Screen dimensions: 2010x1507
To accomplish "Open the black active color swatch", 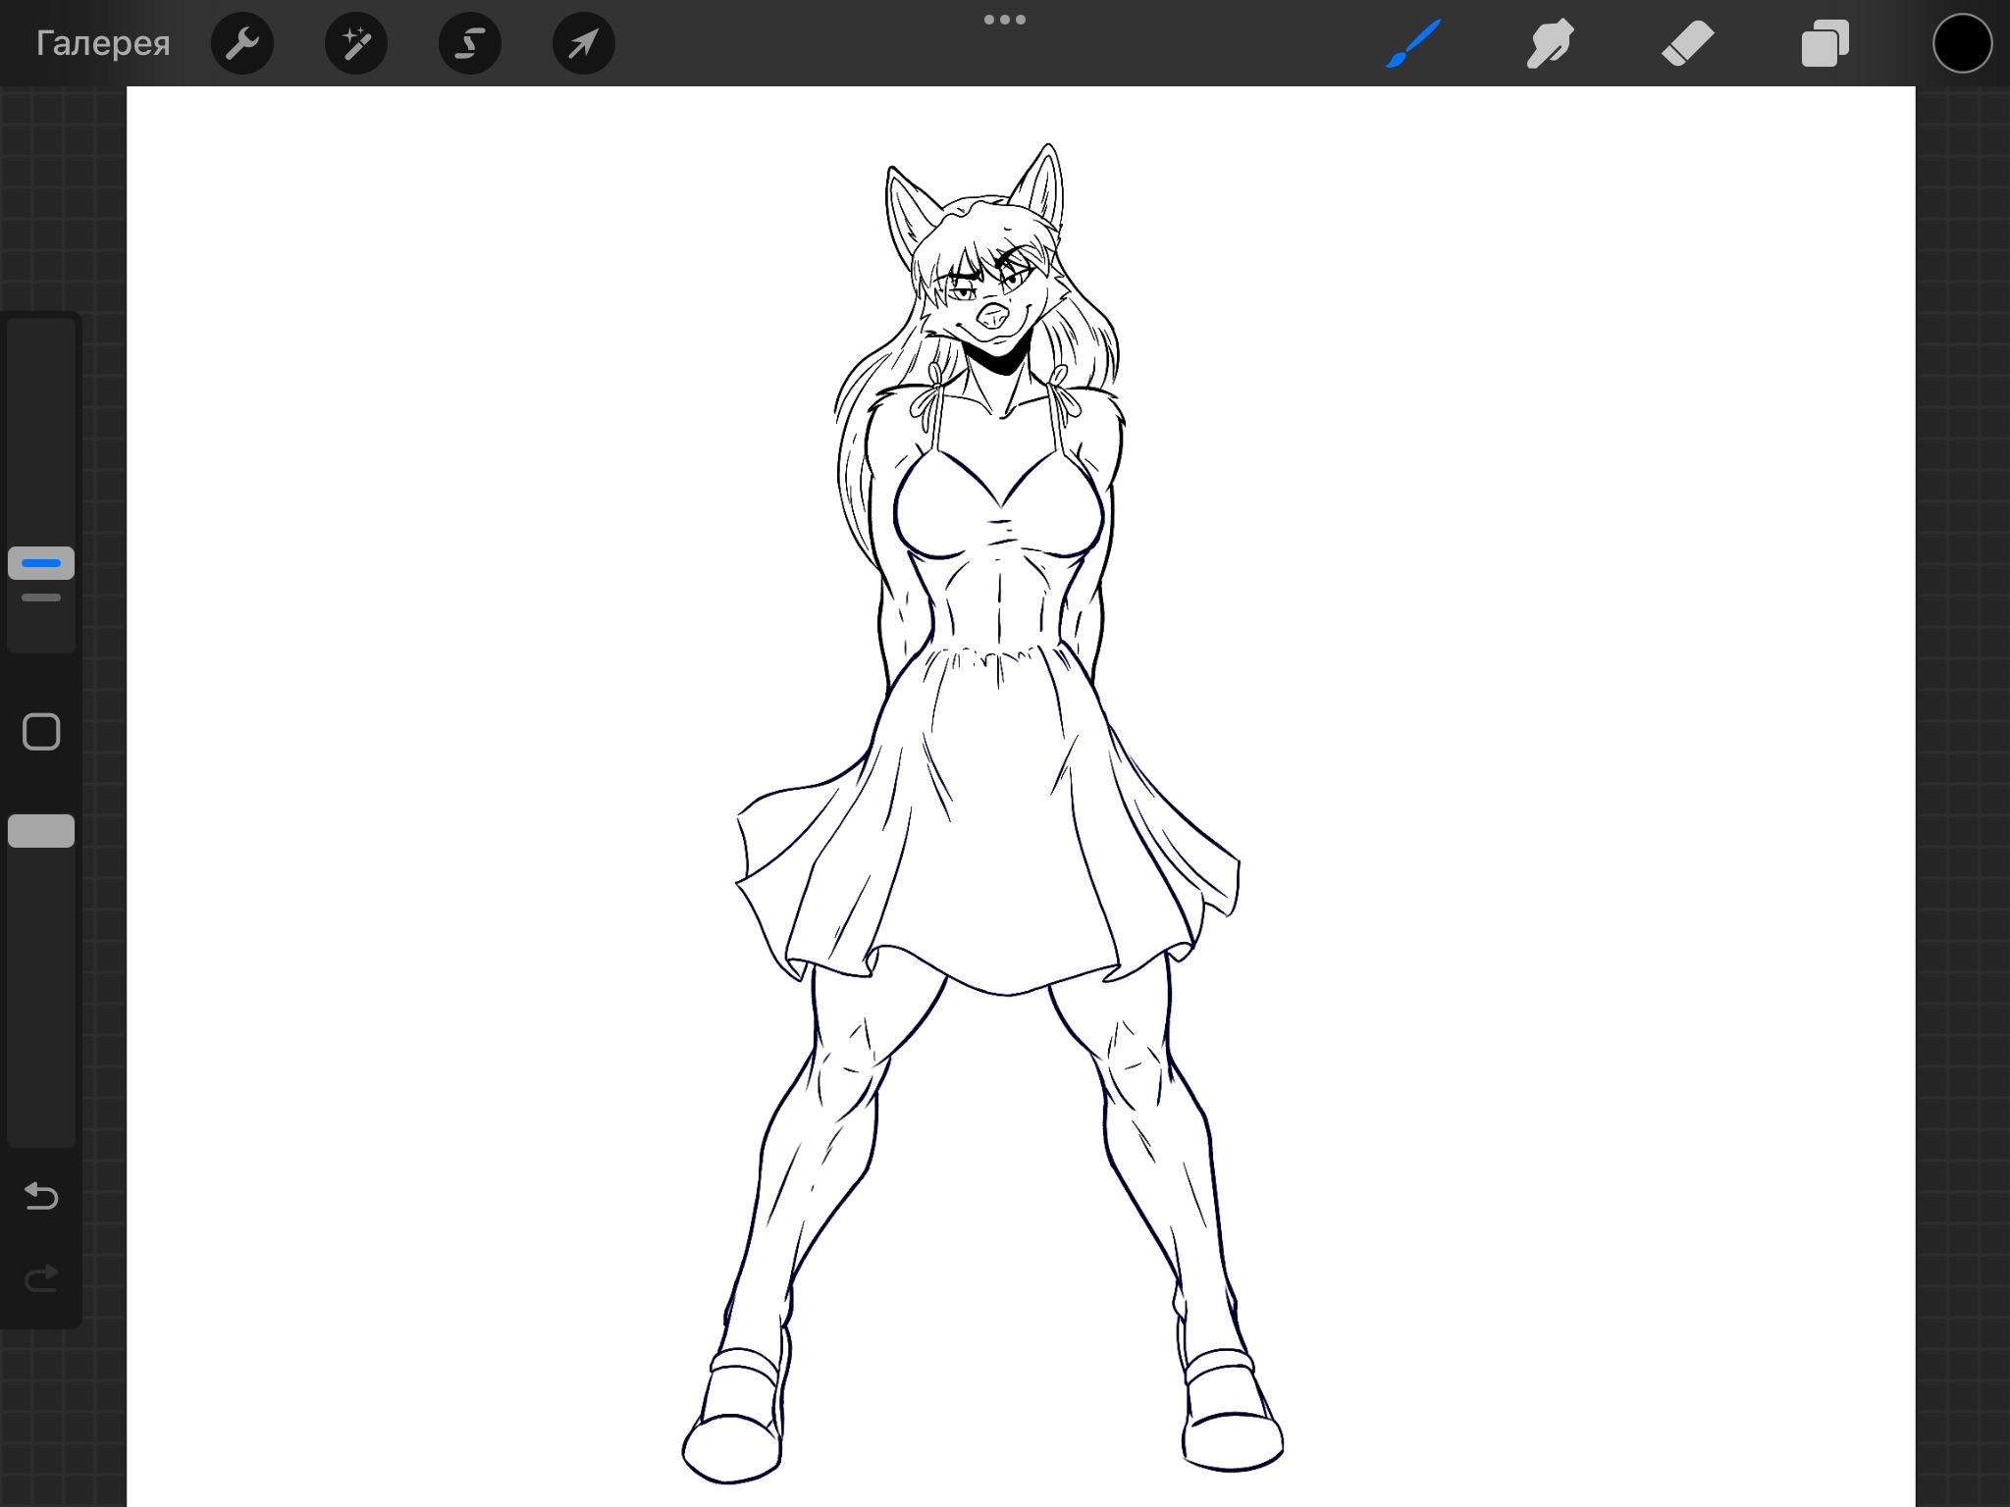I will click(x=1962, y=43).
